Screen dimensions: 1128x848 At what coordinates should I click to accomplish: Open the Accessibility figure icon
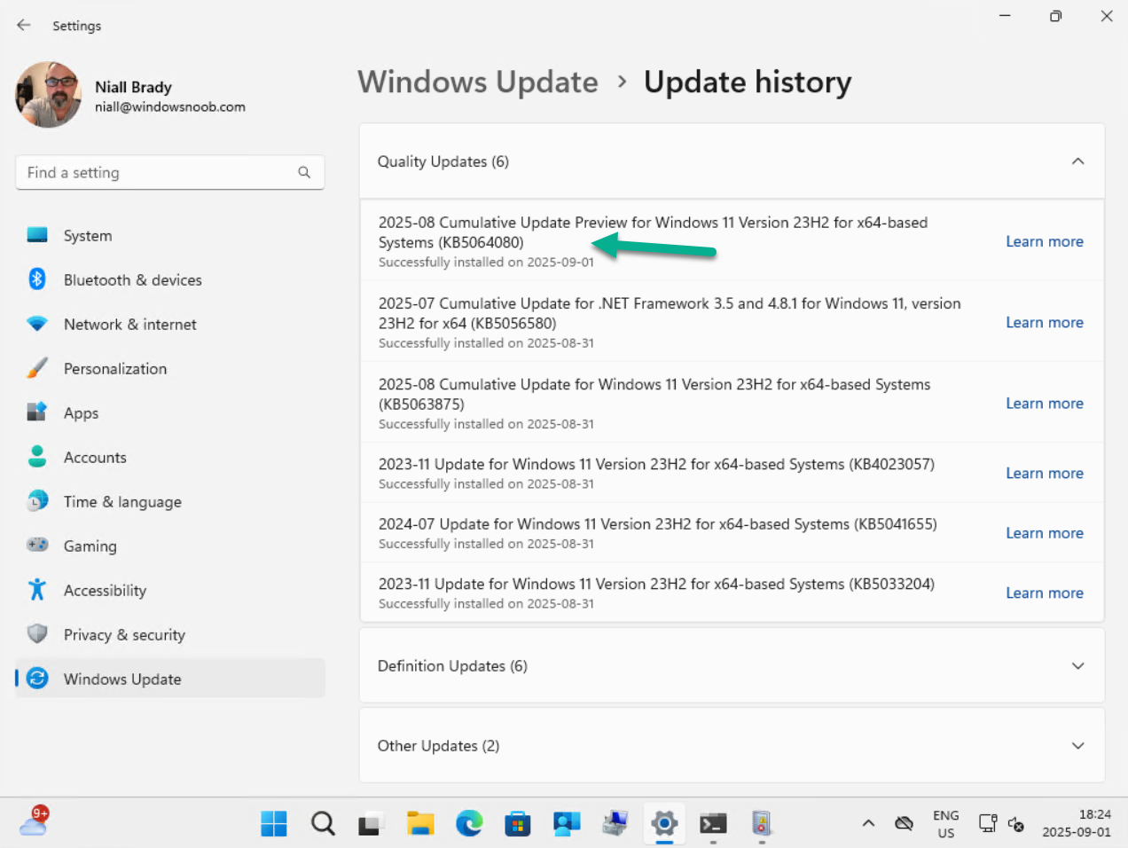tap(37, 590)
